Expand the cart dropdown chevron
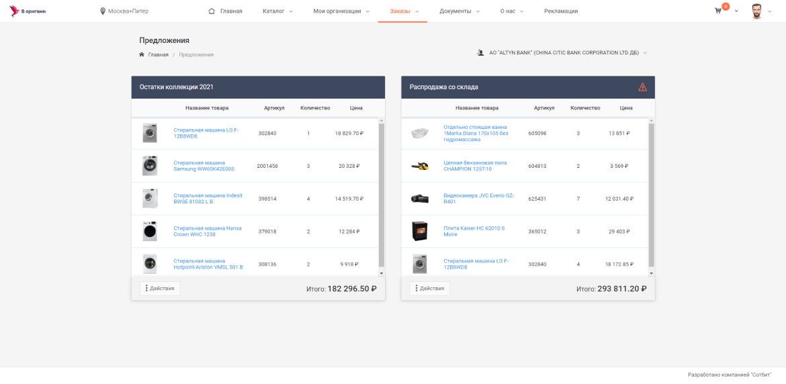The width and height of the screenshot is (786, 384). 736,11
